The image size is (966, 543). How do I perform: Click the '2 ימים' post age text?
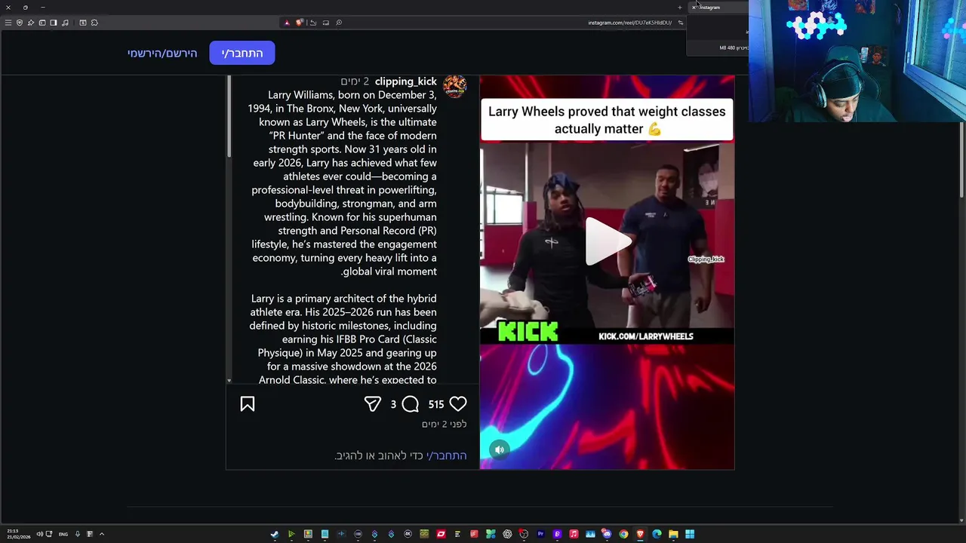(355, 81)
